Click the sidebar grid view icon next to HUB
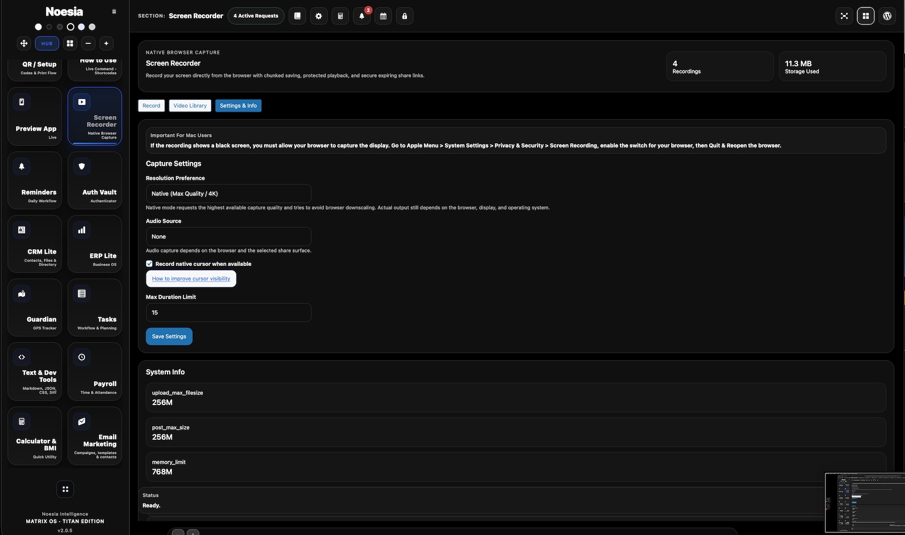Image resolution: width=905 pixels, height=535 pixels. point(70,43)
